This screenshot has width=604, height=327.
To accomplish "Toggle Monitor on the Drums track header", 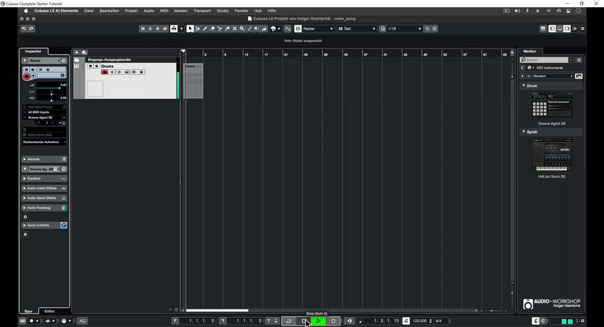I will 112,72.
